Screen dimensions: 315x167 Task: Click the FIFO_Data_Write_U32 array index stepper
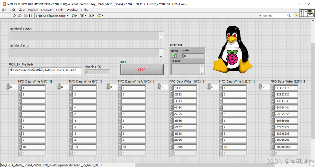coord(209,86)
